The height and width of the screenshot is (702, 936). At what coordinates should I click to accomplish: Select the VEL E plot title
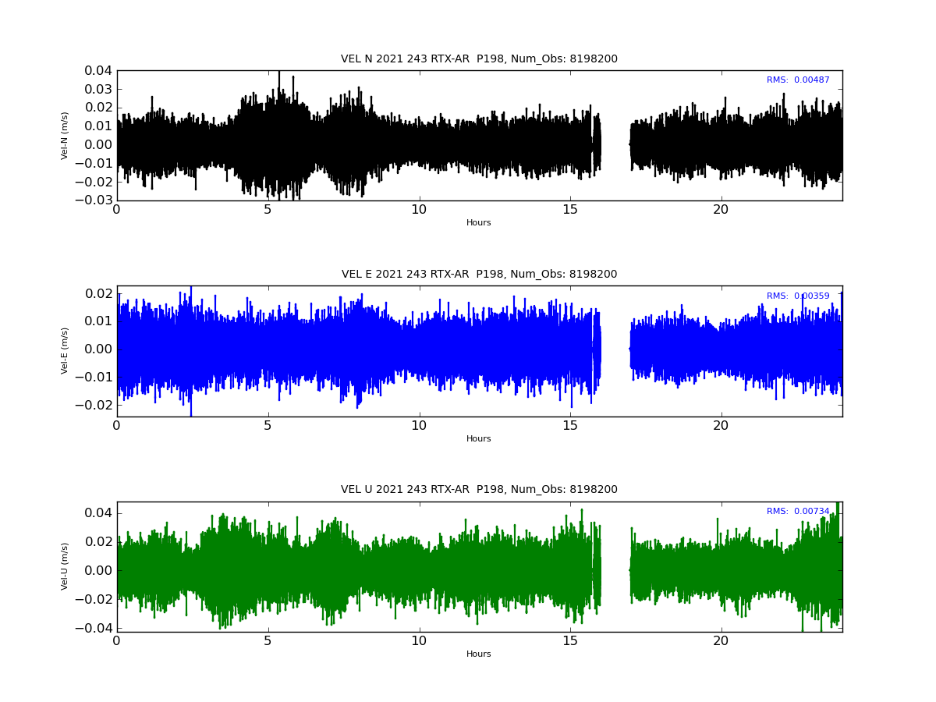click(x=479, y=275)
